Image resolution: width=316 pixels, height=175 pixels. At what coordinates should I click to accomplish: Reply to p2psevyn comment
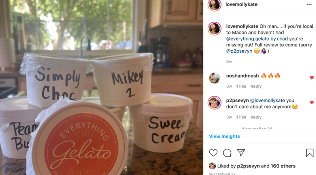point(256,117)
